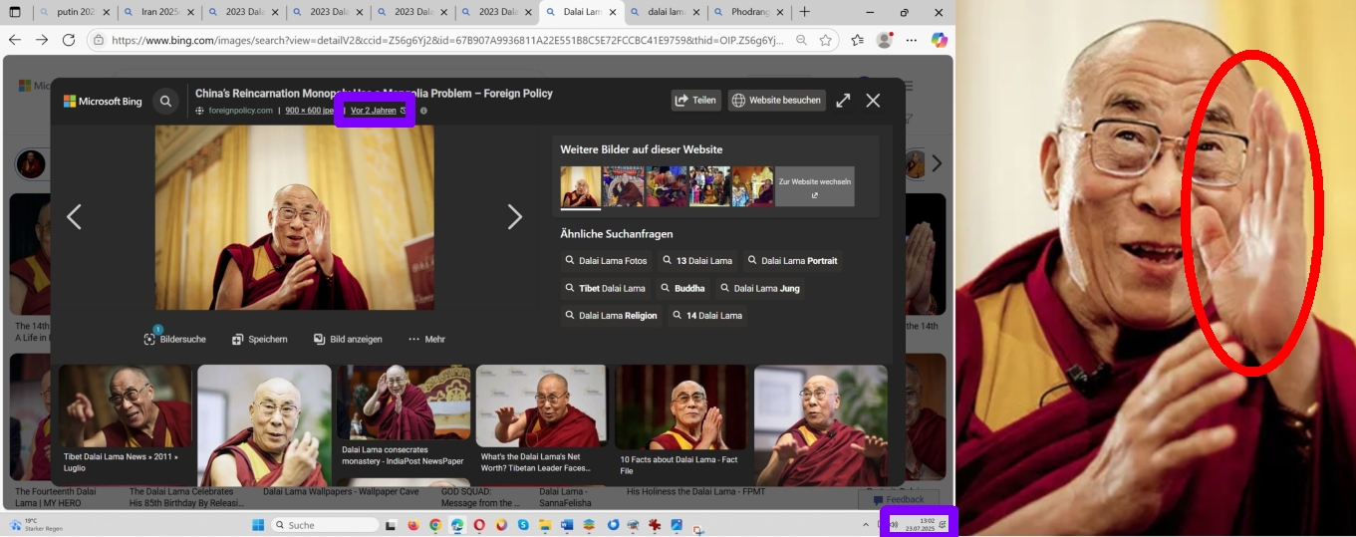The height and width of the screenshot is (537, 1356).
Task: Open Bild anzeigen to view image
Action: [348, 339]
